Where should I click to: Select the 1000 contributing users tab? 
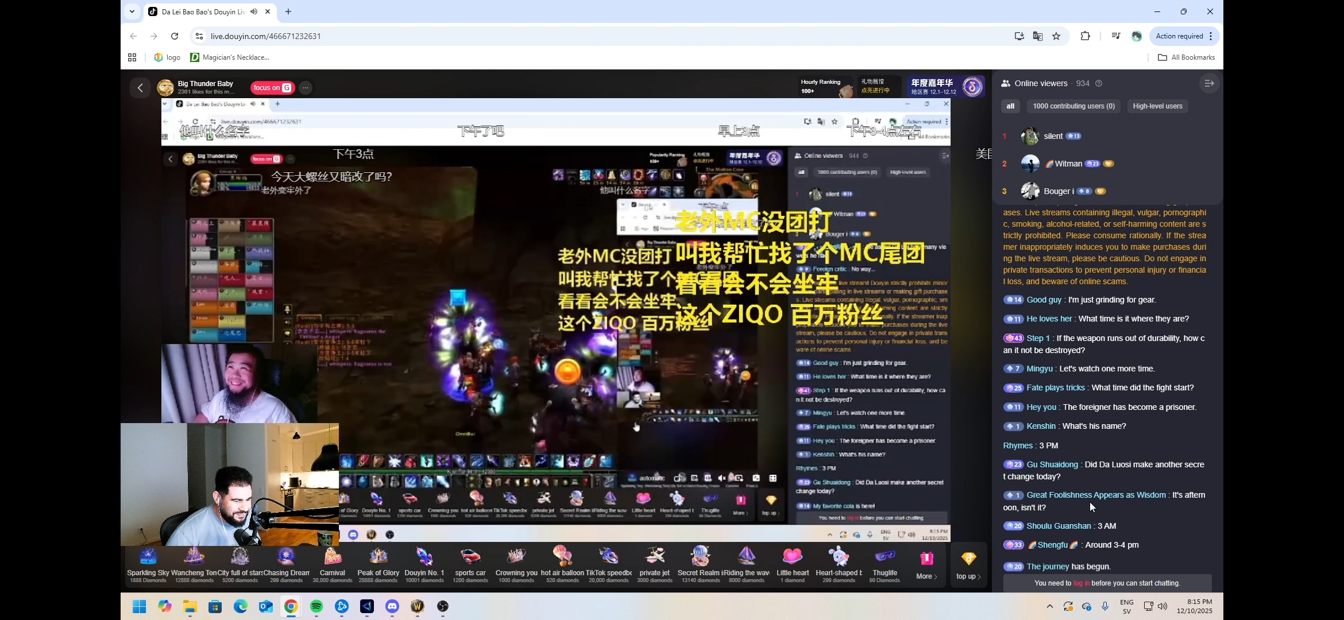click(x=1073, y=106)
